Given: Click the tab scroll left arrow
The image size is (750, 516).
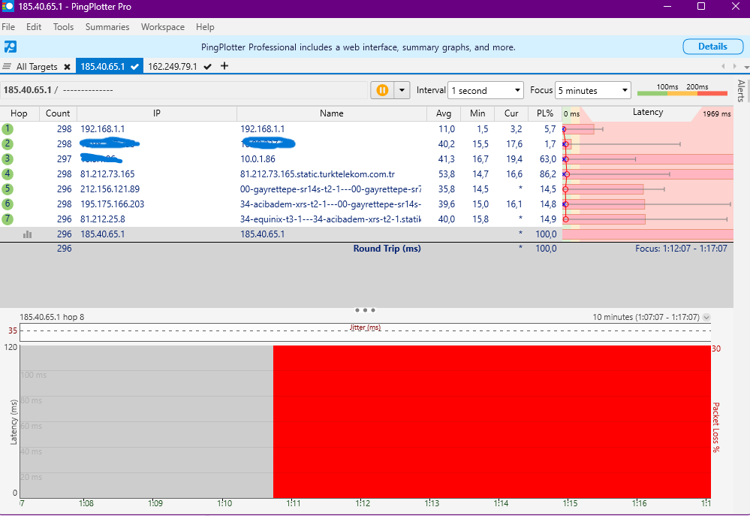Looking at the screenshot, I should click(x=723, y=66).
